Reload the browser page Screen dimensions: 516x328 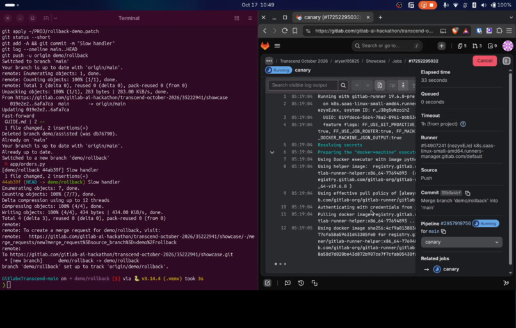285,31
